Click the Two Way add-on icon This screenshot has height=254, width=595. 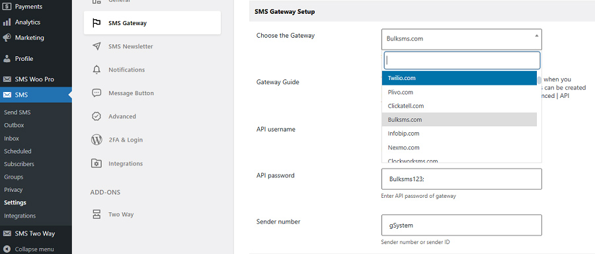(97, 214)
